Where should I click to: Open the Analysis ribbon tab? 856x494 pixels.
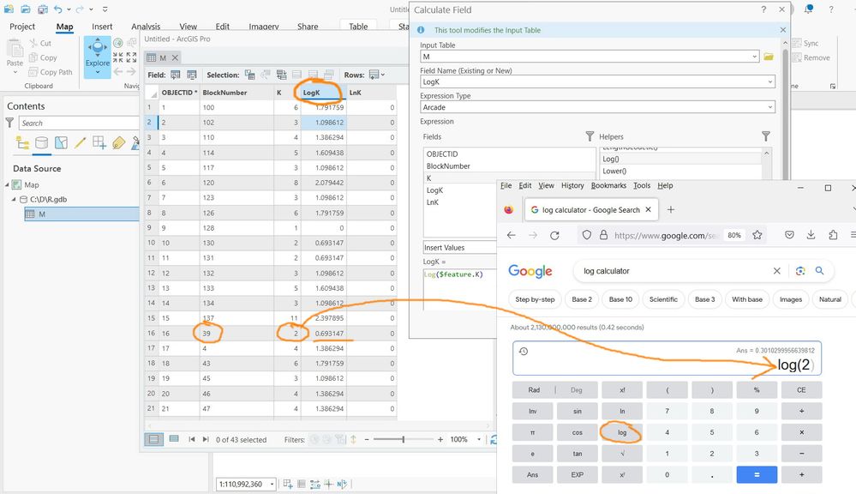[146, 27]
